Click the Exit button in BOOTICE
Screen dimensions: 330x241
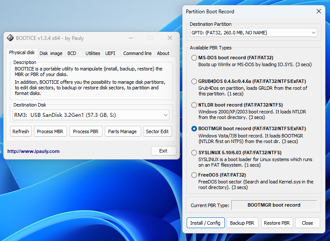(163, 151)
